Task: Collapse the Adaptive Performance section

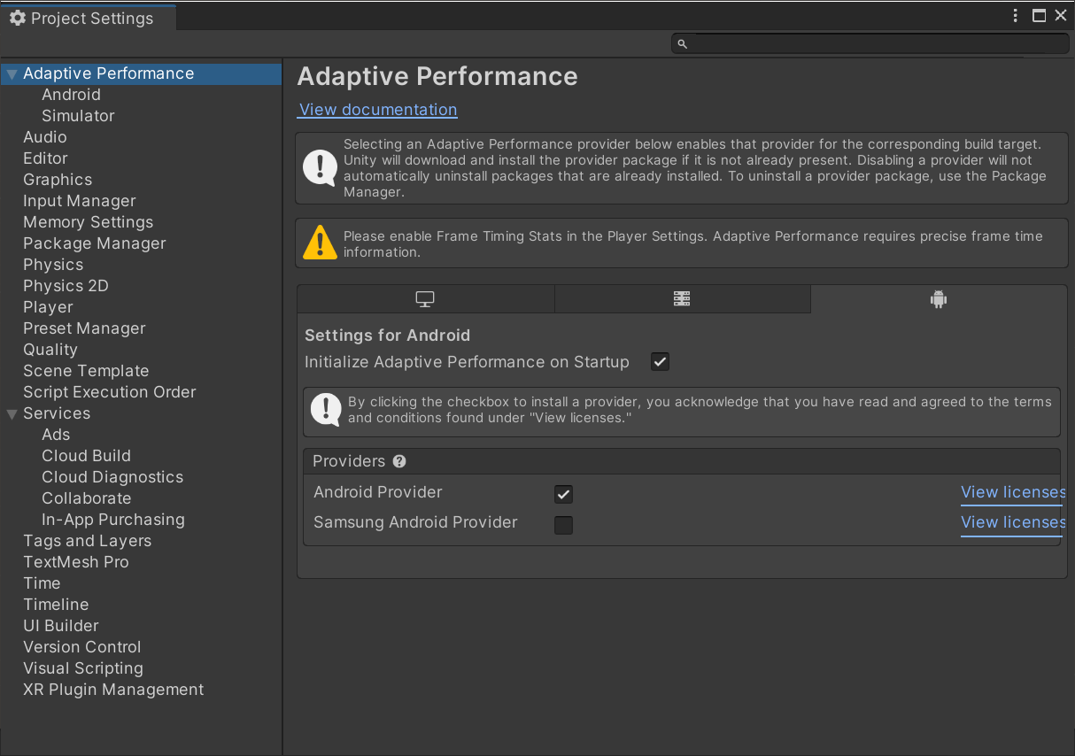Action: [11, 73]
